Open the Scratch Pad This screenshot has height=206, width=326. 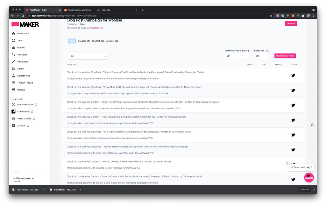coord(21,76)
